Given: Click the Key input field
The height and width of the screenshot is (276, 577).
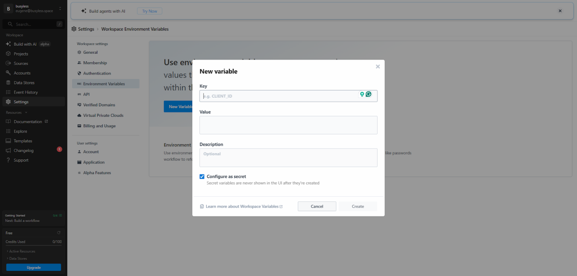Looking at the screenshot, I should (x=288, y=96).
